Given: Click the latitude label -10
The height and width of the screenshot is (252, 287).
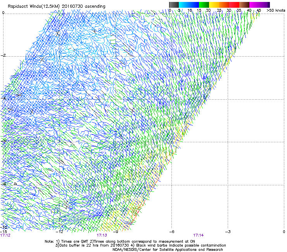Looking at the screenshot, I should point(4,228).
